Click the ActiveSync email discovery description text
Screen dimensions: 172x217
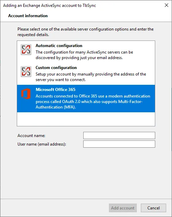coord(84,55)
